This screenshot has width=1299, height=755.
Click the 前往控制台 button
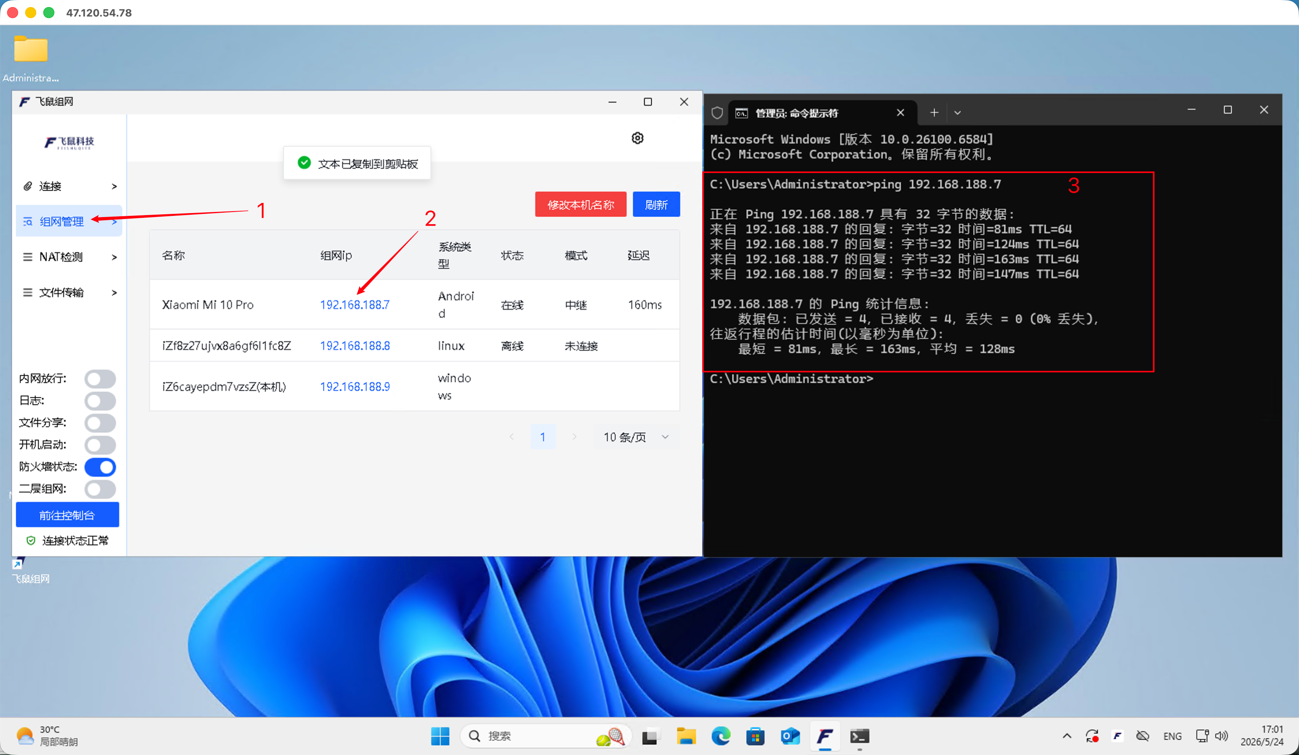[x=68, y=515]
